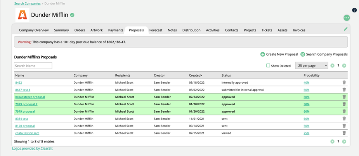The height and width of the screenshot is (156, 359).
Task: Go to the Payments tab
Action: click(116, 30)
